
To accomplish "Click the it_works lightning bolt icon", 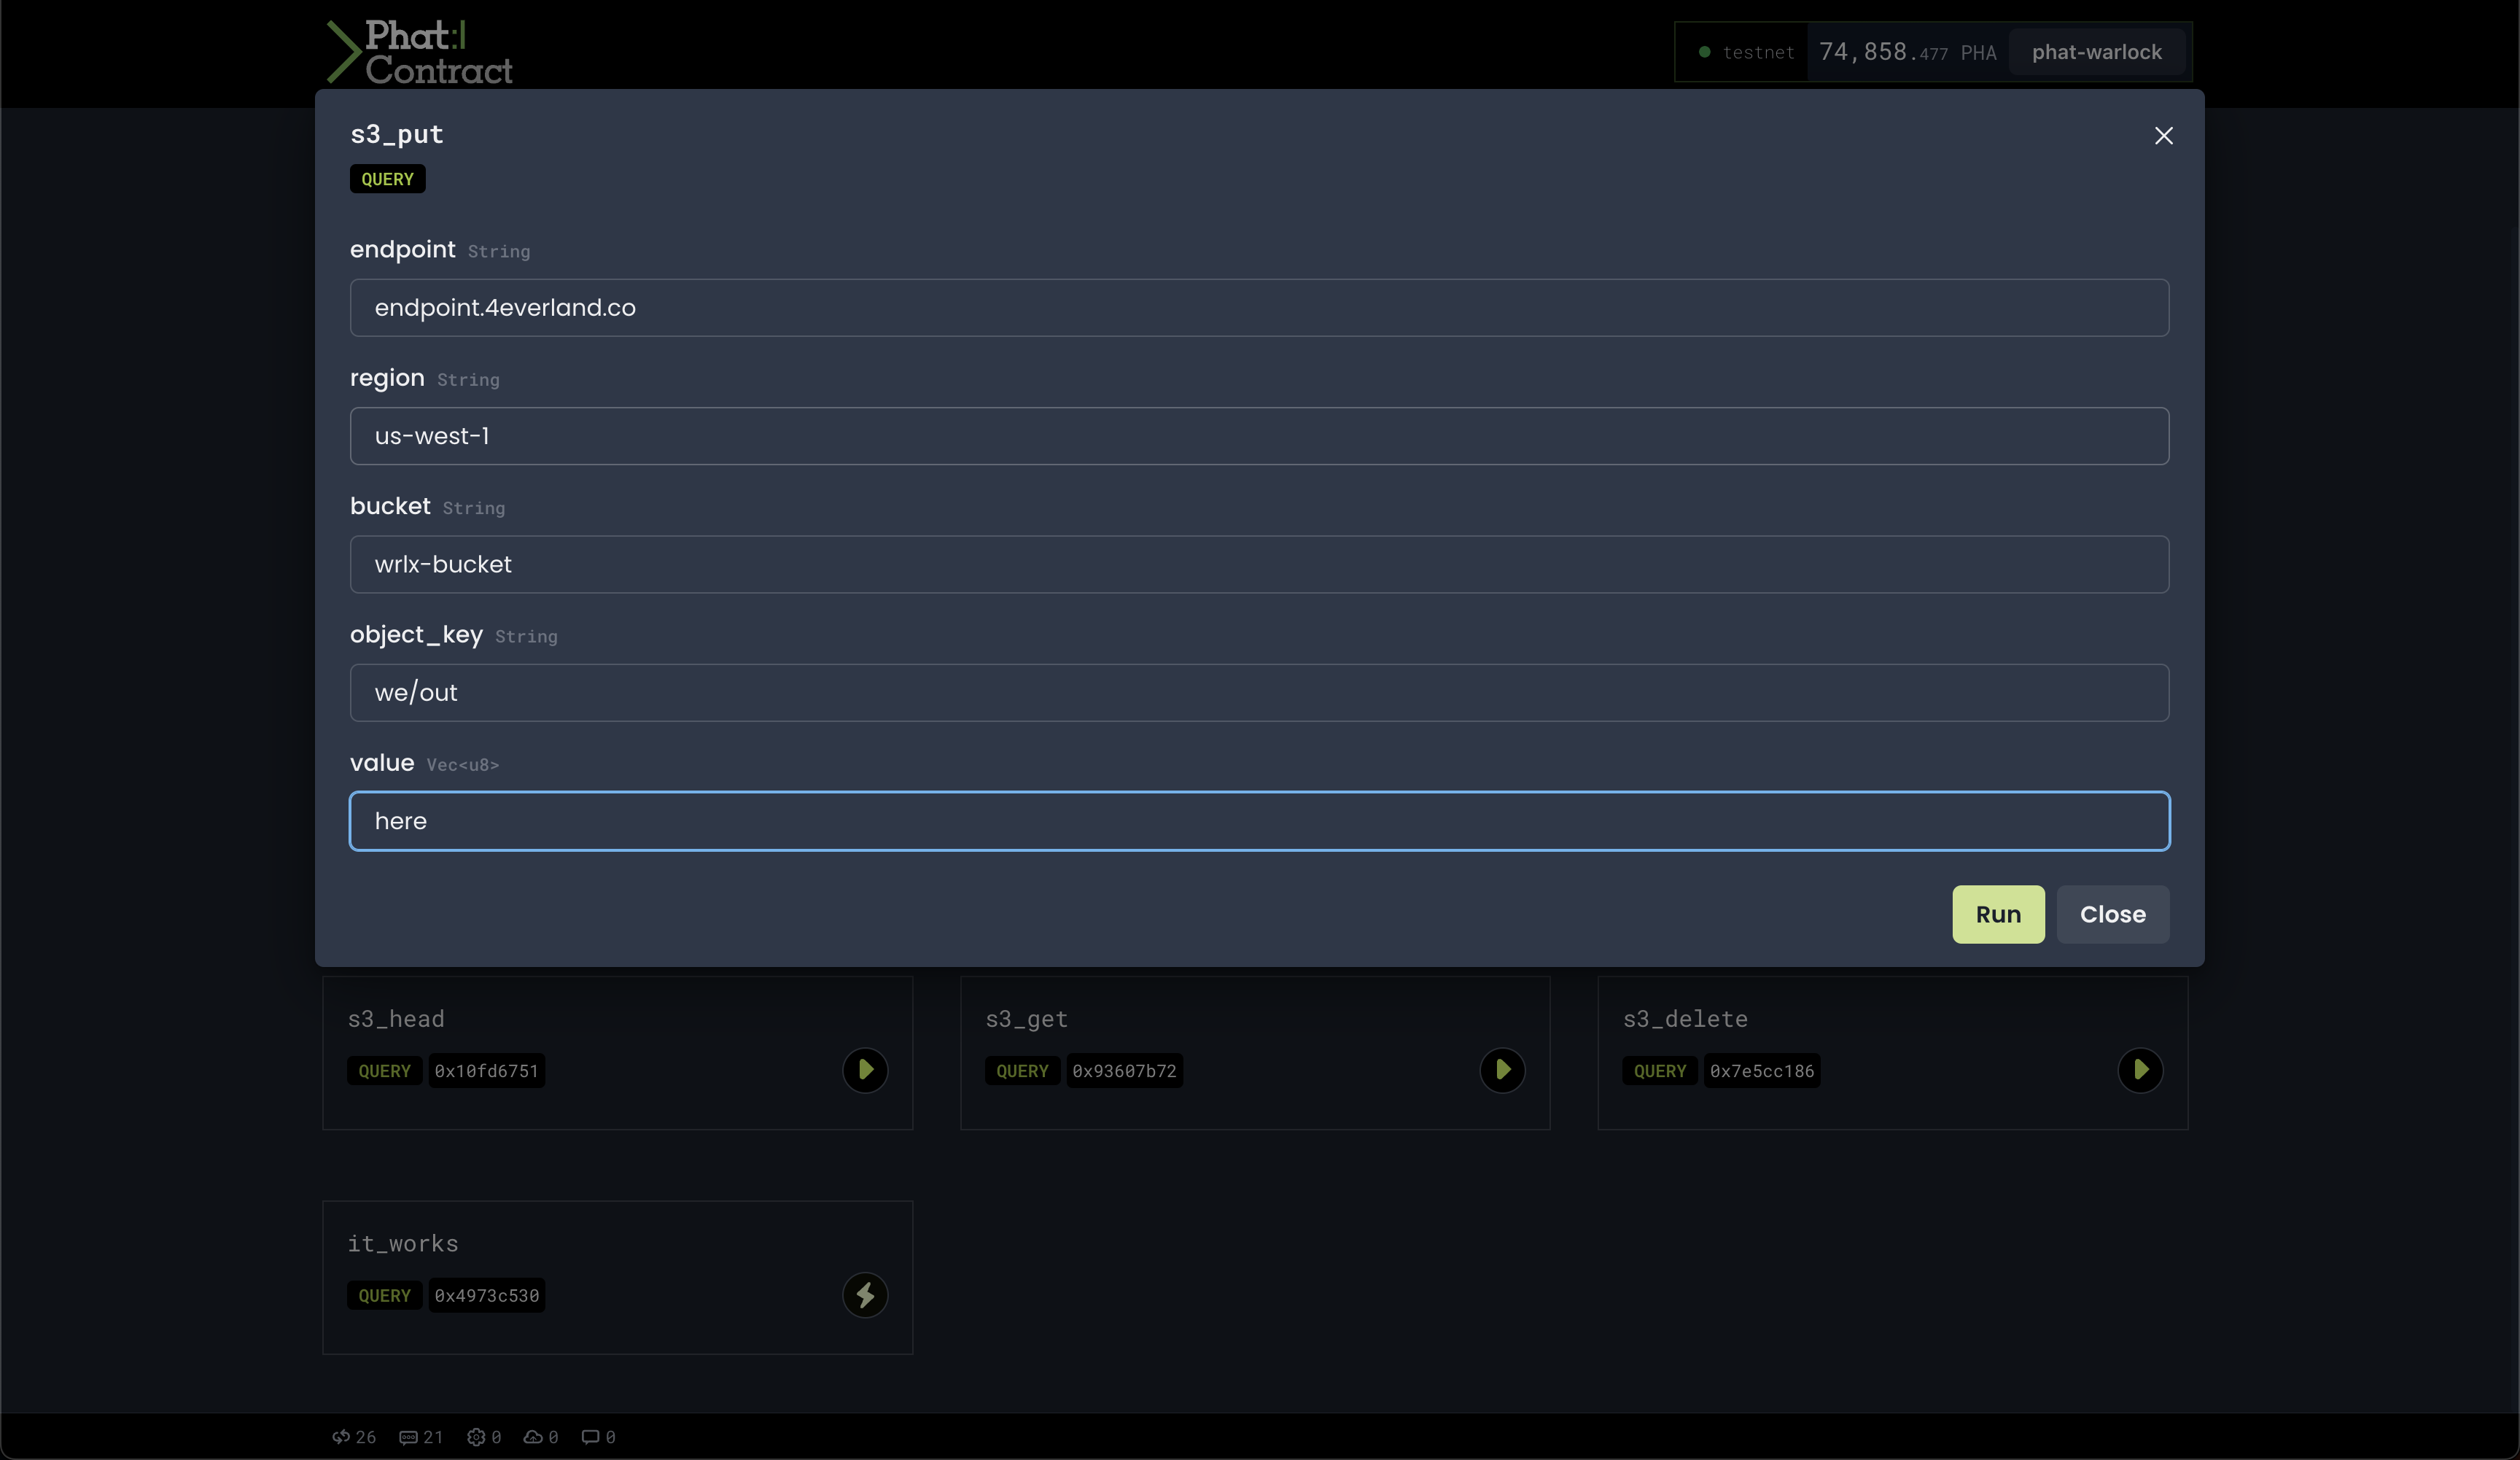I will pos(865,1295).
